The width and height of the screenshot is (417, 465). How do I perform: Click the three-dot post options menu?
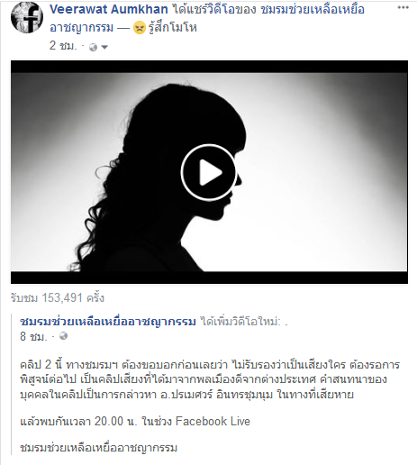point(403,8)
